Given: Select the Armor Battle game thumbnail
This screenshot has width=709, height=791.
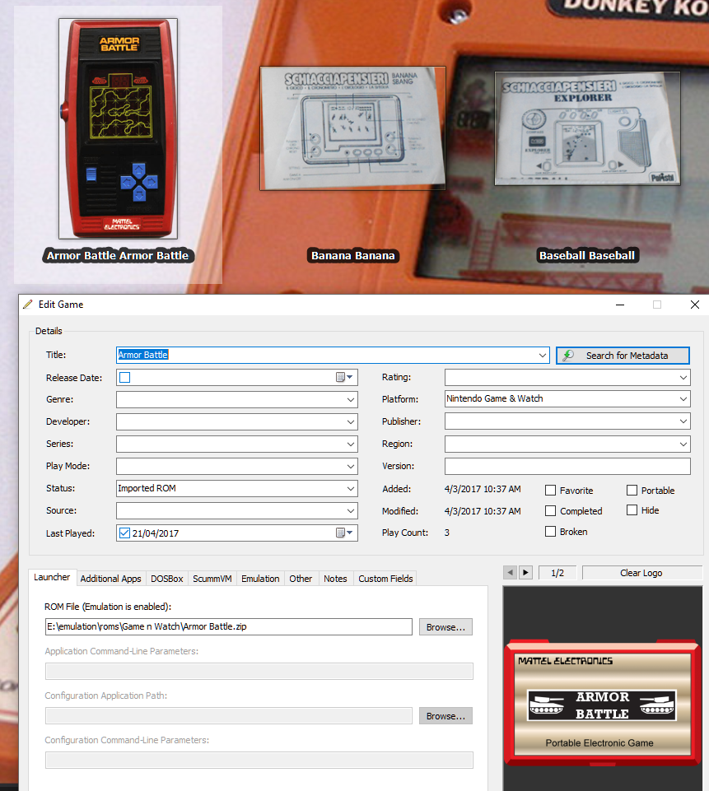Looking at the screenshot, I should 118,128.
